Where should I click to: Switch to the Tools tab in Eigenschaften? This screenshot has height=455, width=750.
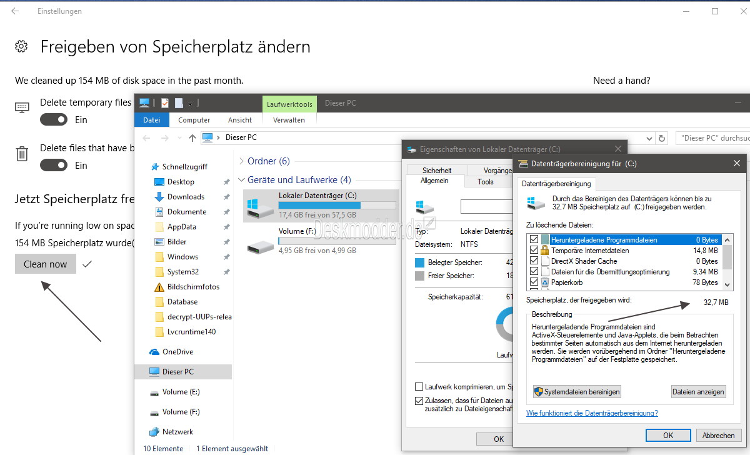(486, 182)
